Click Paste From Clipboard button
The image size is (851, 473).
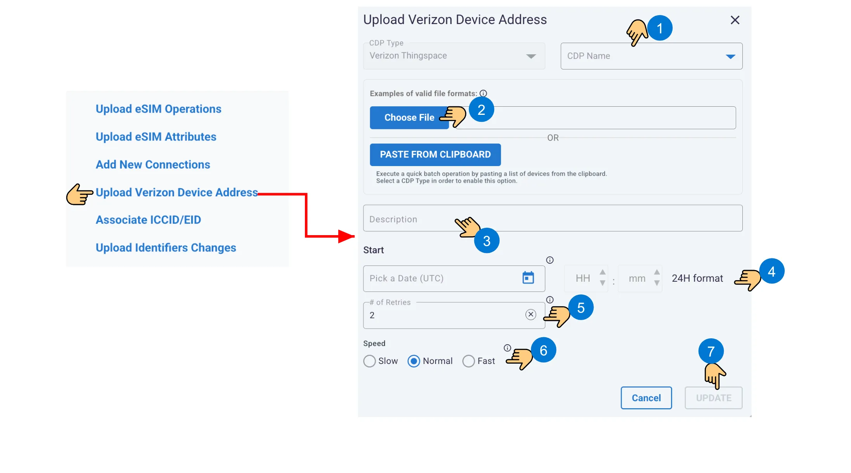coord(435,154)
